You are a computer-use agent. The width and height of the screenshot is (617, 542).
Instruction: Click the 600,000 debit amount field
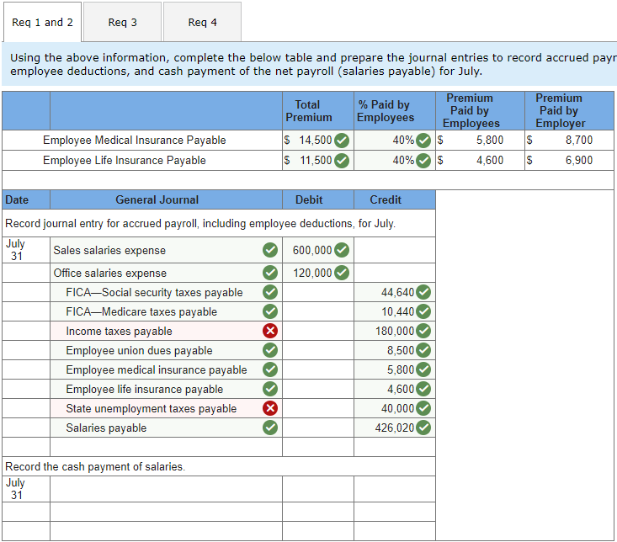(x=318, y=250)
